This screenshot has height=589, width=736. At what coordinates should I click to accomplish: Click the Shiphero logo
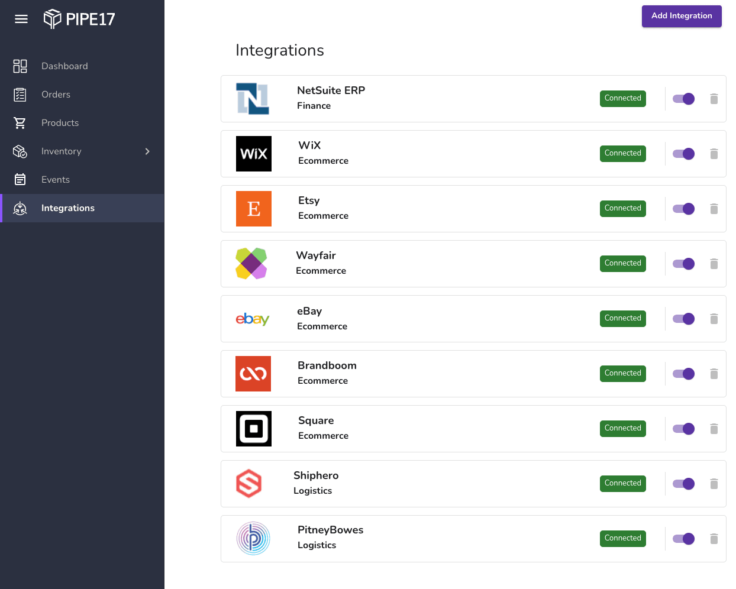click(249, 484)
